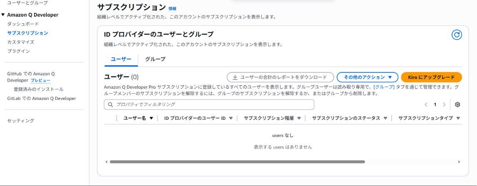Click ユーザーの合計のレポートをダウンロード button

280,77
